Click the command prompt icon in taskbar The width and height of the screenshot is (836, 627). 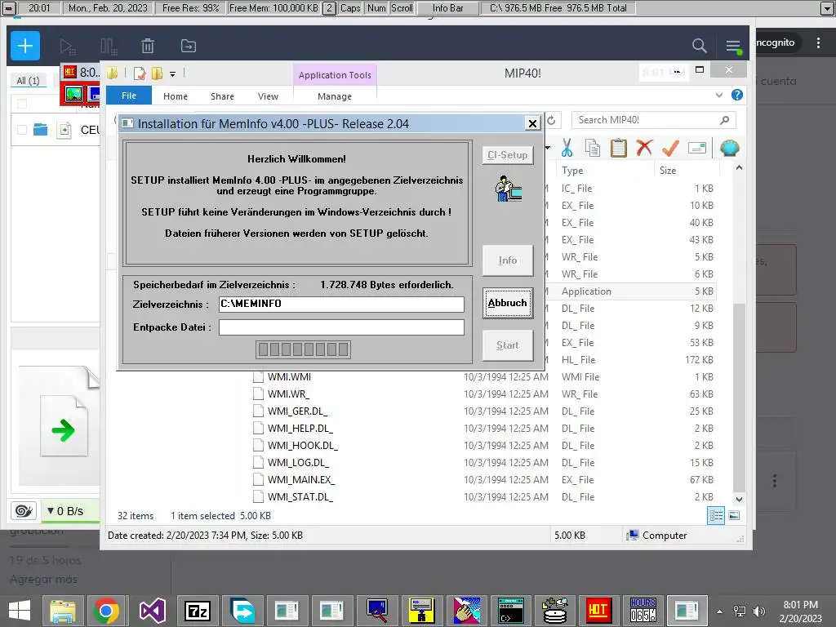511,611
